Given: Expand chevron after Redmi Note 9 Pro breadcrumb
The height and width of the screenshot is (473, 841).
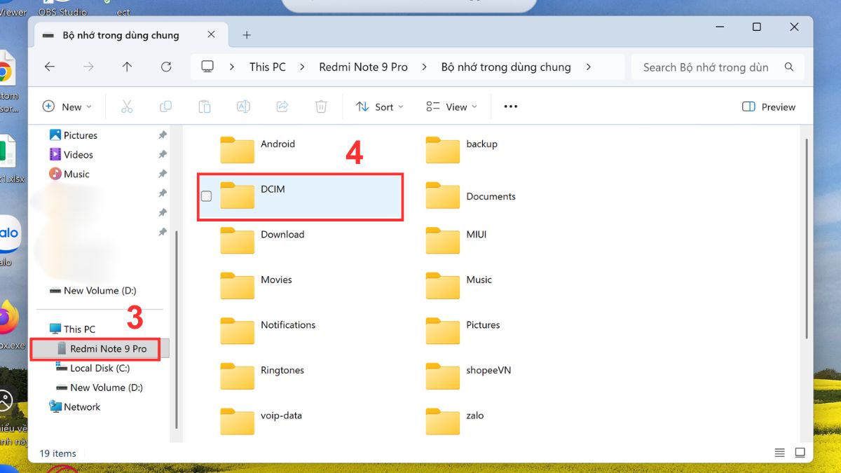Looking at the screenshot, I should (425, 67).
